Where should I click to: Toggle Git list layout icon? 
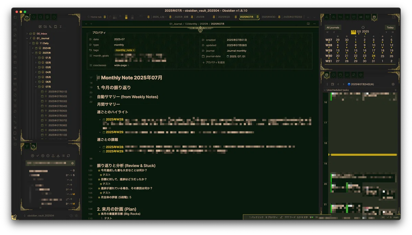[64, 156]
